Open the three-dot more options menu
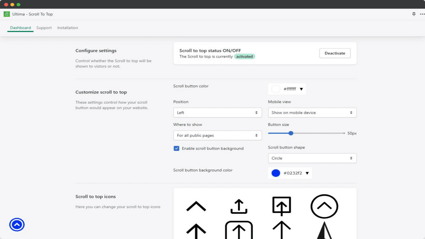Screen dimensions: 425x239 coord(422,14)
